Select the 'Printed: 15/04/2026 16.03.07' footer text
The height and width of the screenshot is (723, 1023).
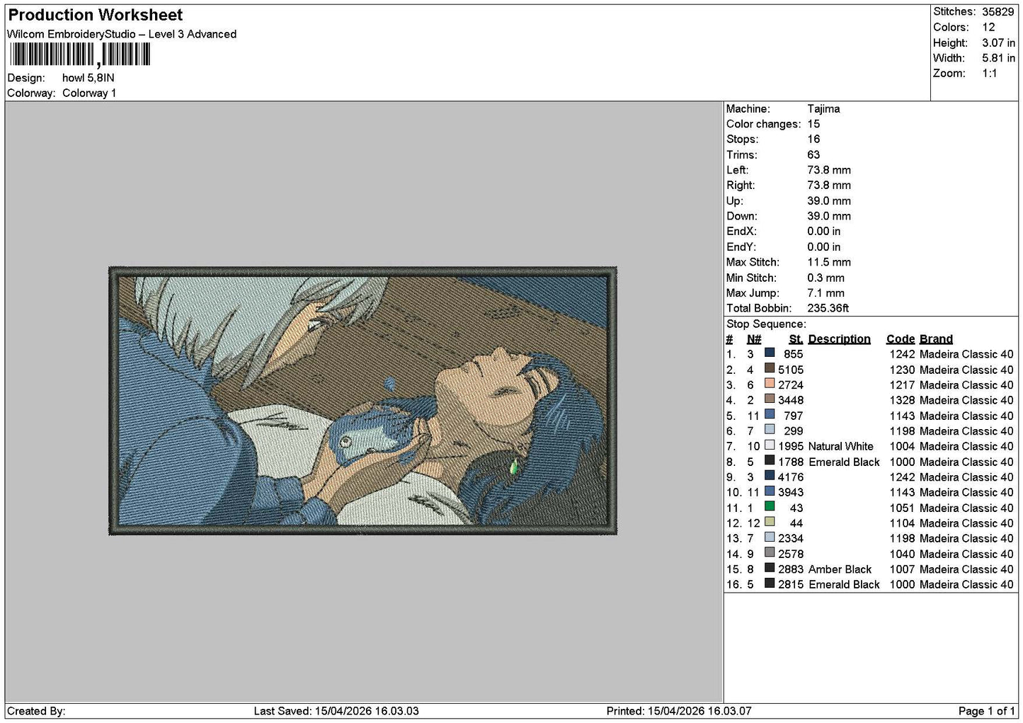coord(679,711)
